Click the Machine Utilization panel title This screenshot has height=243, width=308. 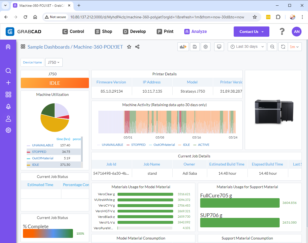click(52, 94)
